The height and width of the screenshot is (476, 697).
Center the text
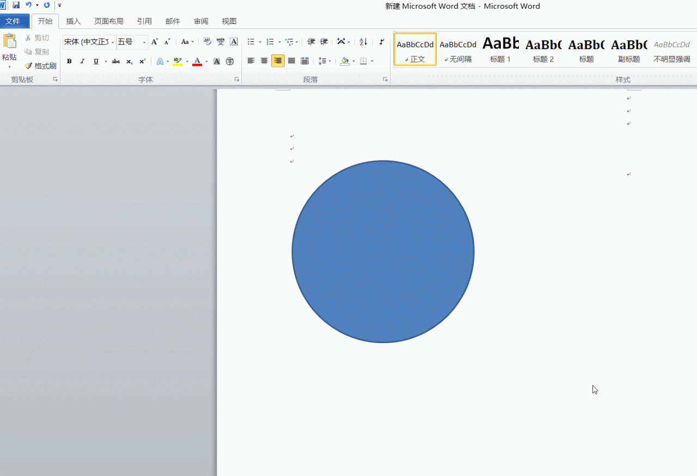[x=264, y=61]
